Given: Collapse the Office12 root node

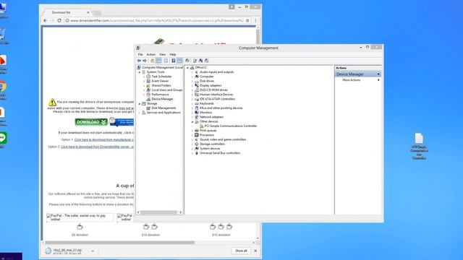Looking at the screenshot, I should 187,67.
